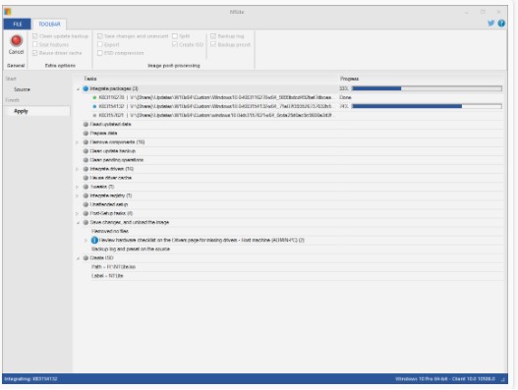Click the blue in-progress dot beside KB3154132
Screen dimensions: 518x390
point(94,106)
